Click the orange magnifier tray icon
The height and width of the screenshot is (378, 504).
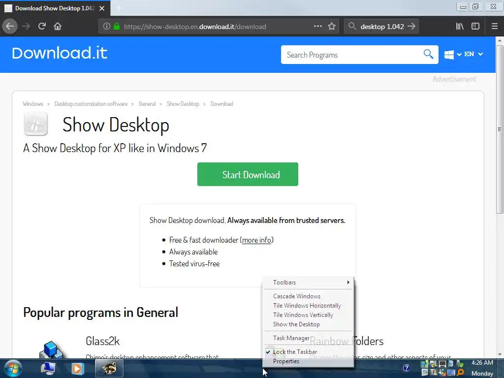point(460,373)
